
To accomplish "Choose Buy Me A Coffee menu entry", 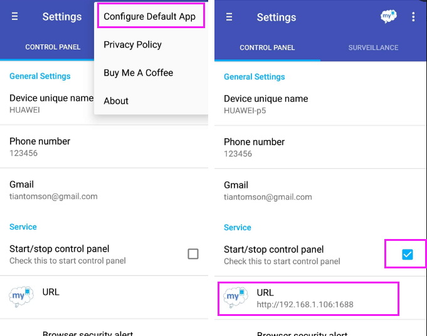I will (x=138, y=73).
